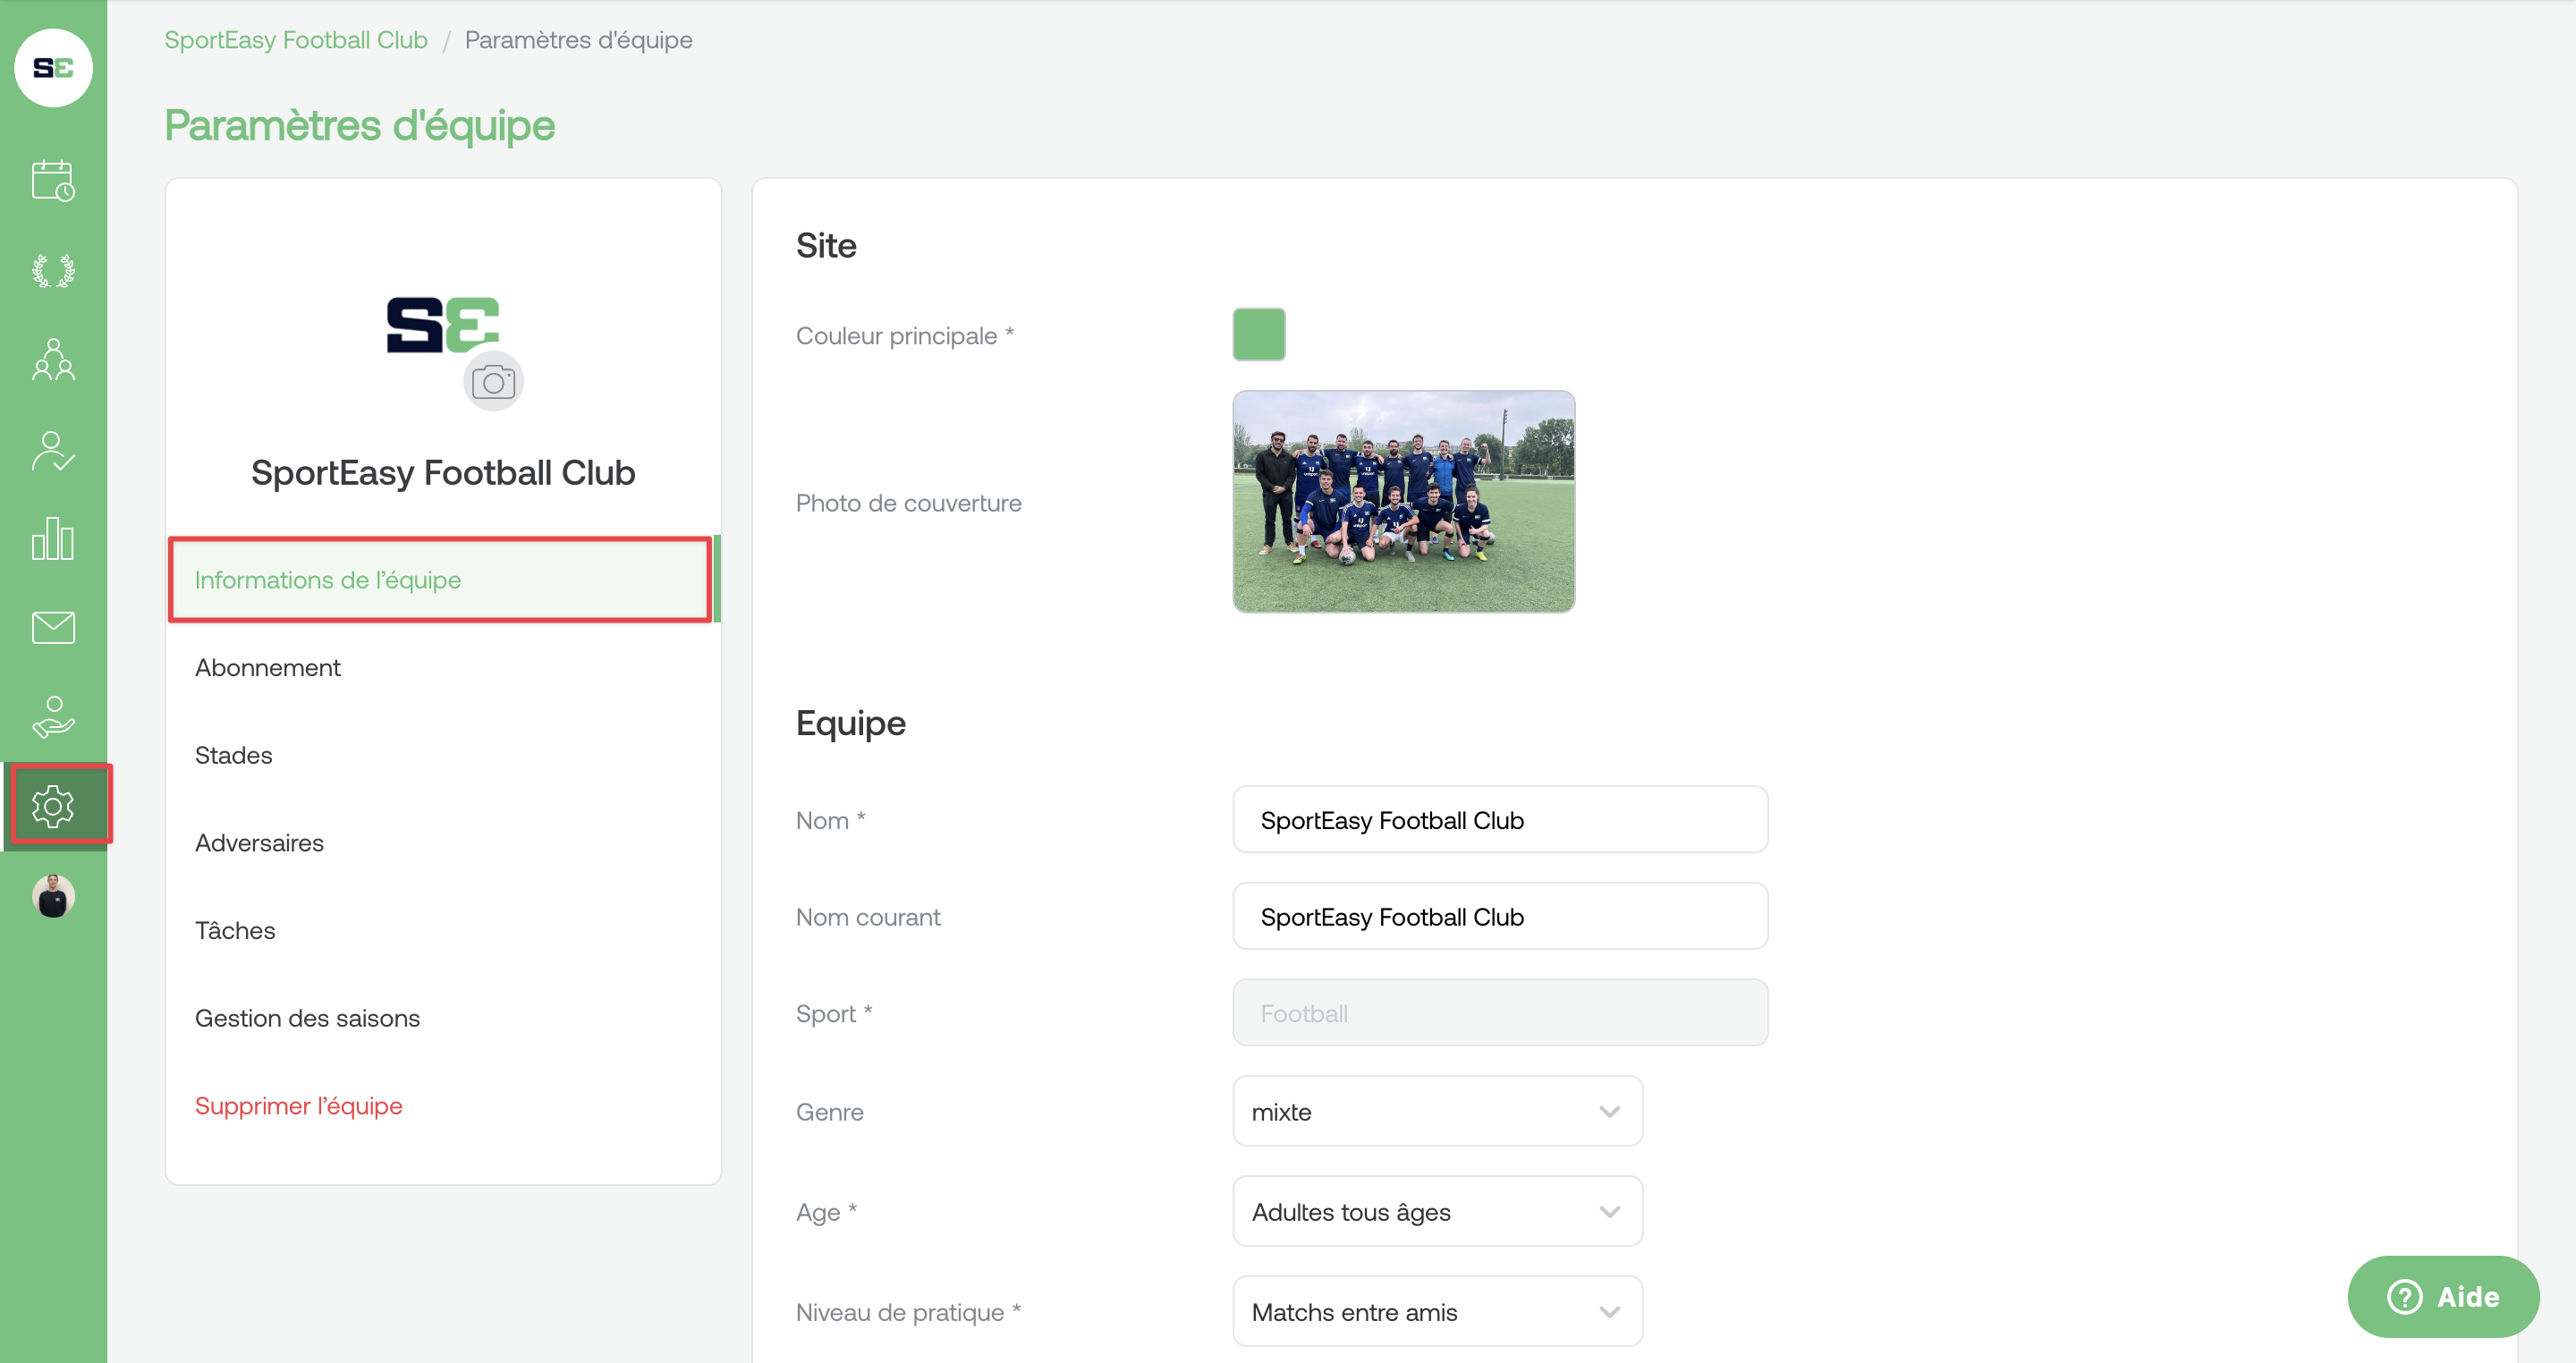Open the attendance person-check icon
The width and height of the screenshot is (2576, 1363).
[x=53, y=450]
